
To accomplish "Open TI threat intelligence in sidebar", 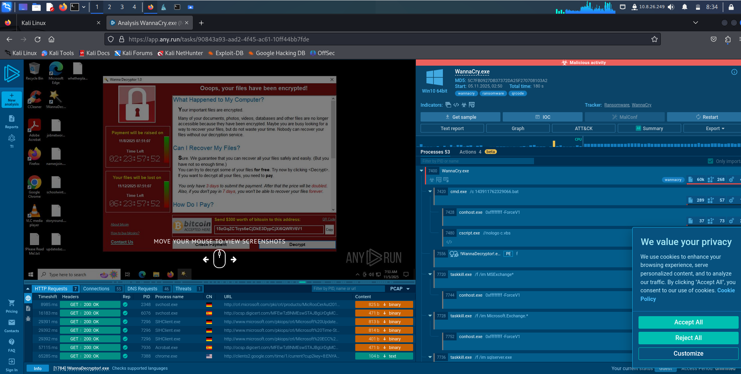I will click(12, 141).
